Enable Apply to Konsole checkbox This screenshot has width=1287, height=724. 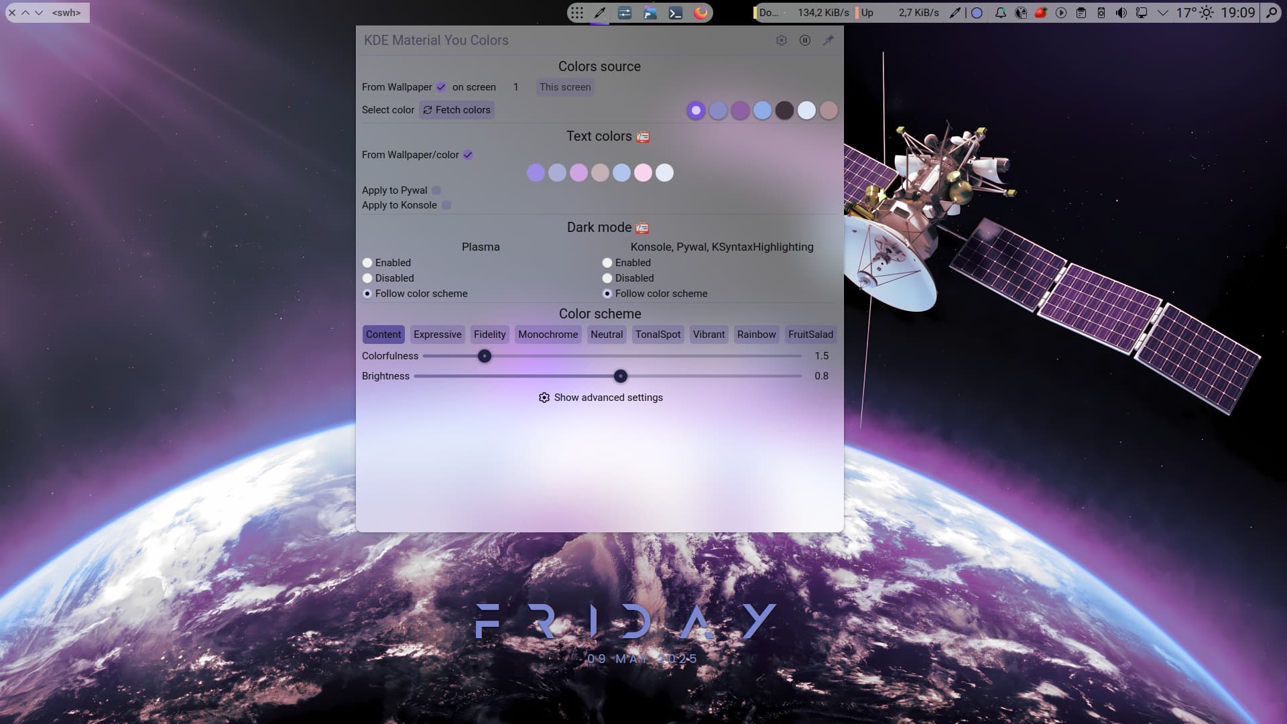446,205
